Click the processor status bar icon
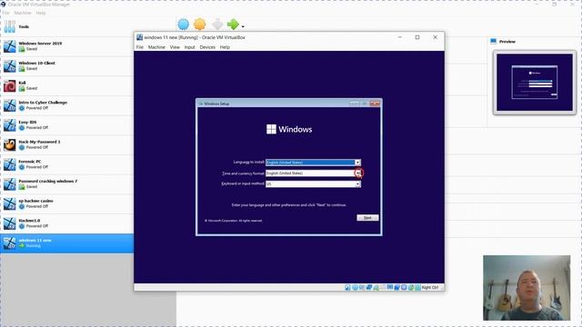 tap(404, 287)
